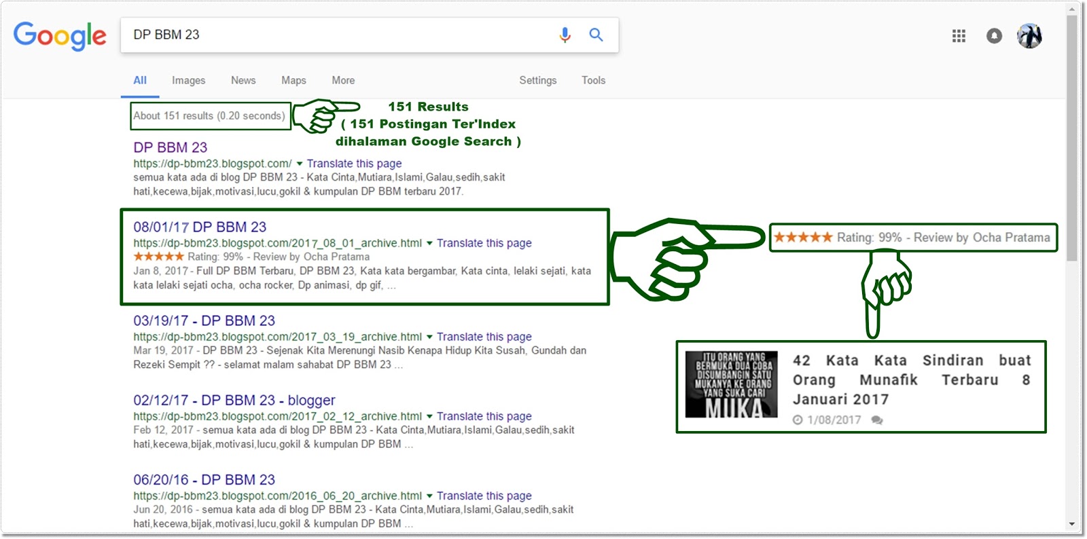Expand dropdown arrow after dp-bbm23.blogspot.com/ URL
This screenshot has height=539, width=1087.
tap(299, 164)
